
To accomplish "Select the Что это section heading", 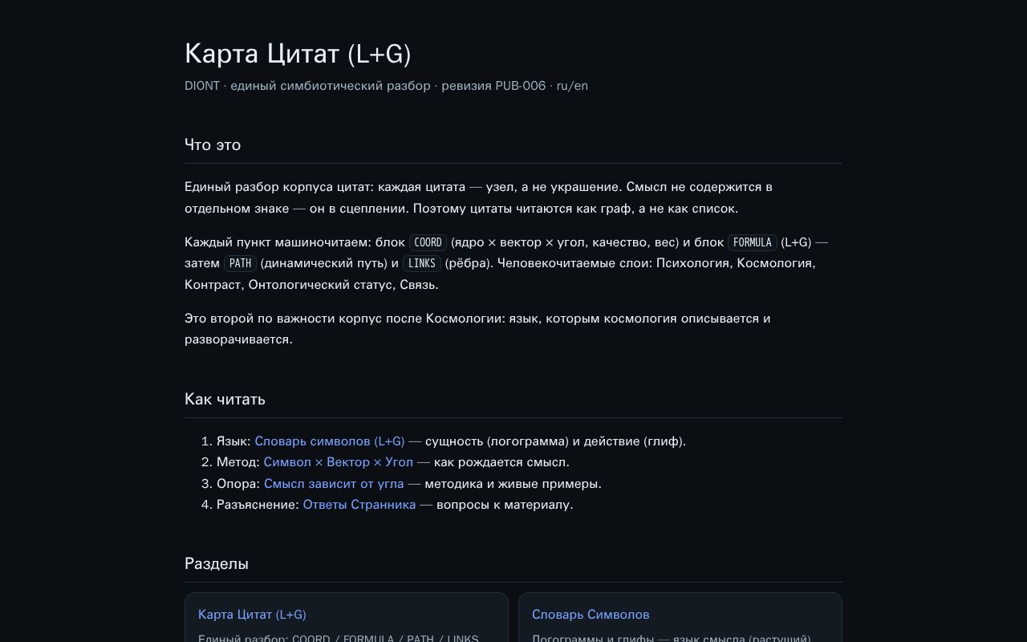I will (x=213, y=144).
